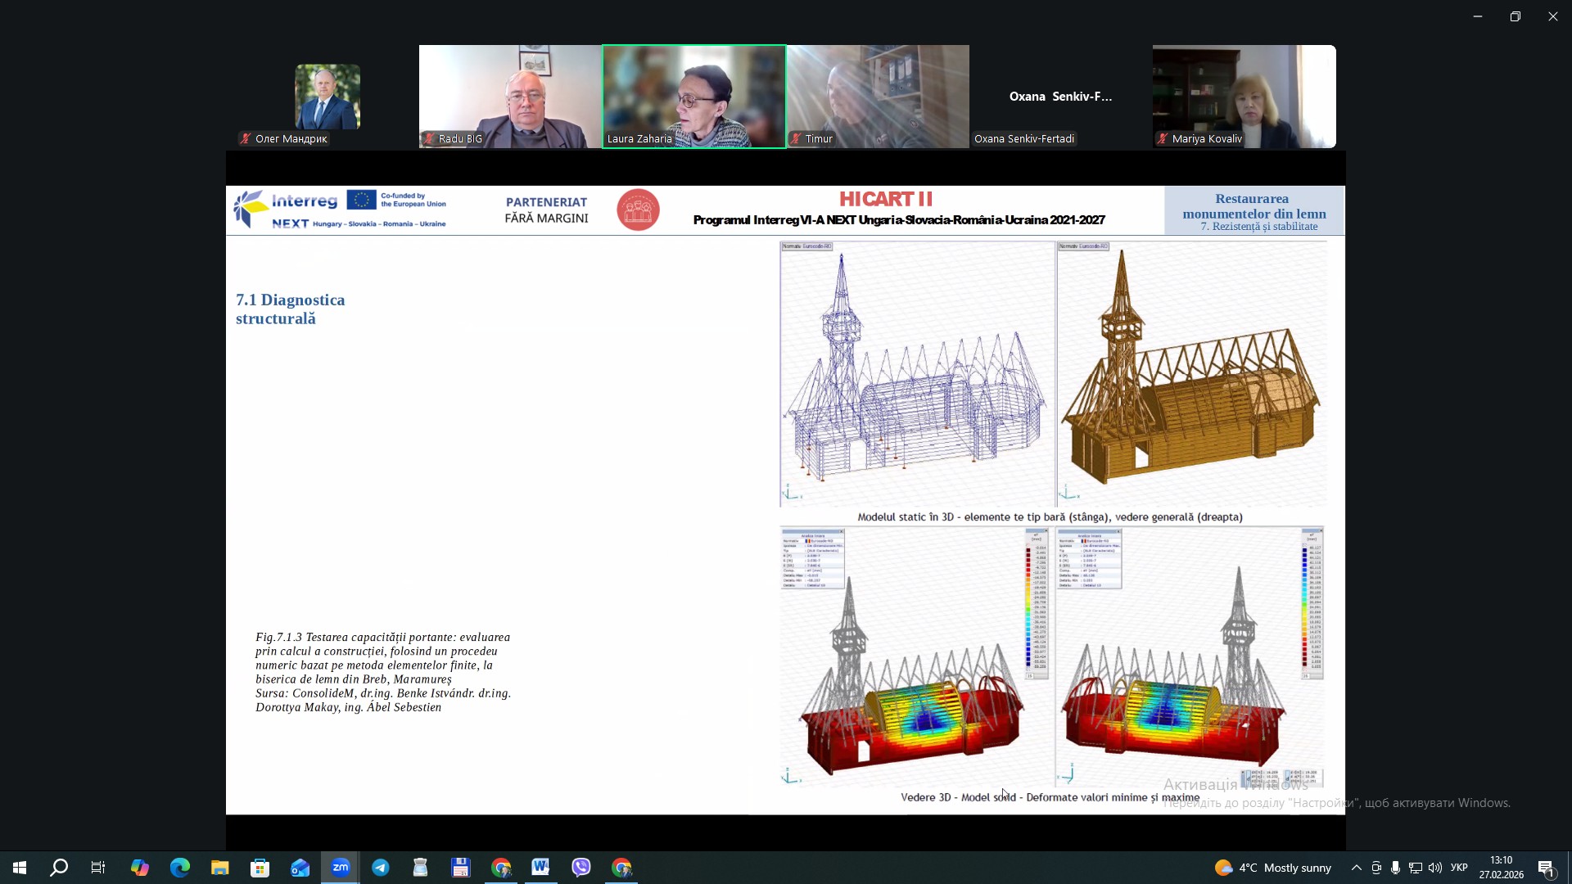Open the weather Mostly sunny widget

pyautogui.click(x=1273, y=868)
